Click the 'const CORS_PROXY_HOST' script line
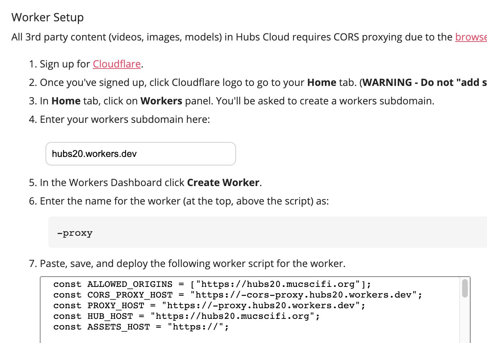This screenshot has width=487, height=343. pos(238,295)
